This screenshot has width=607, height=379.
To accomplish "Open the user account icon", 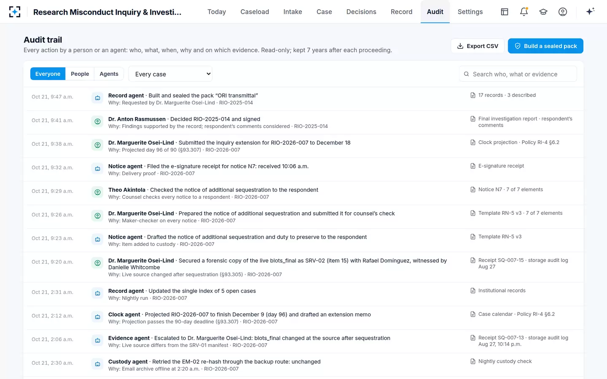I will click(563, 12).
